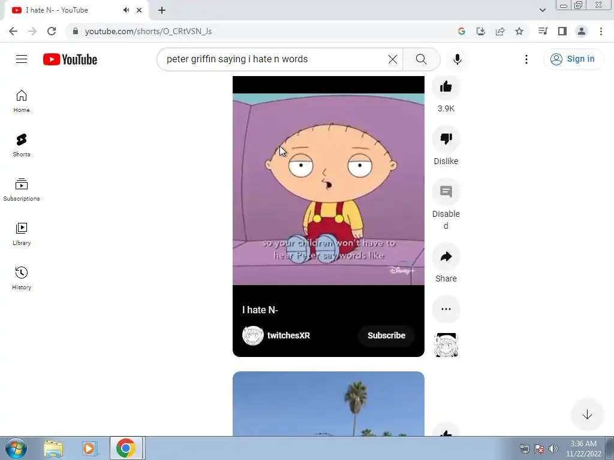The width and height of the screenshot is (614, 460).
Task: Open network status tray icon
Action: [x=524, y=449]
